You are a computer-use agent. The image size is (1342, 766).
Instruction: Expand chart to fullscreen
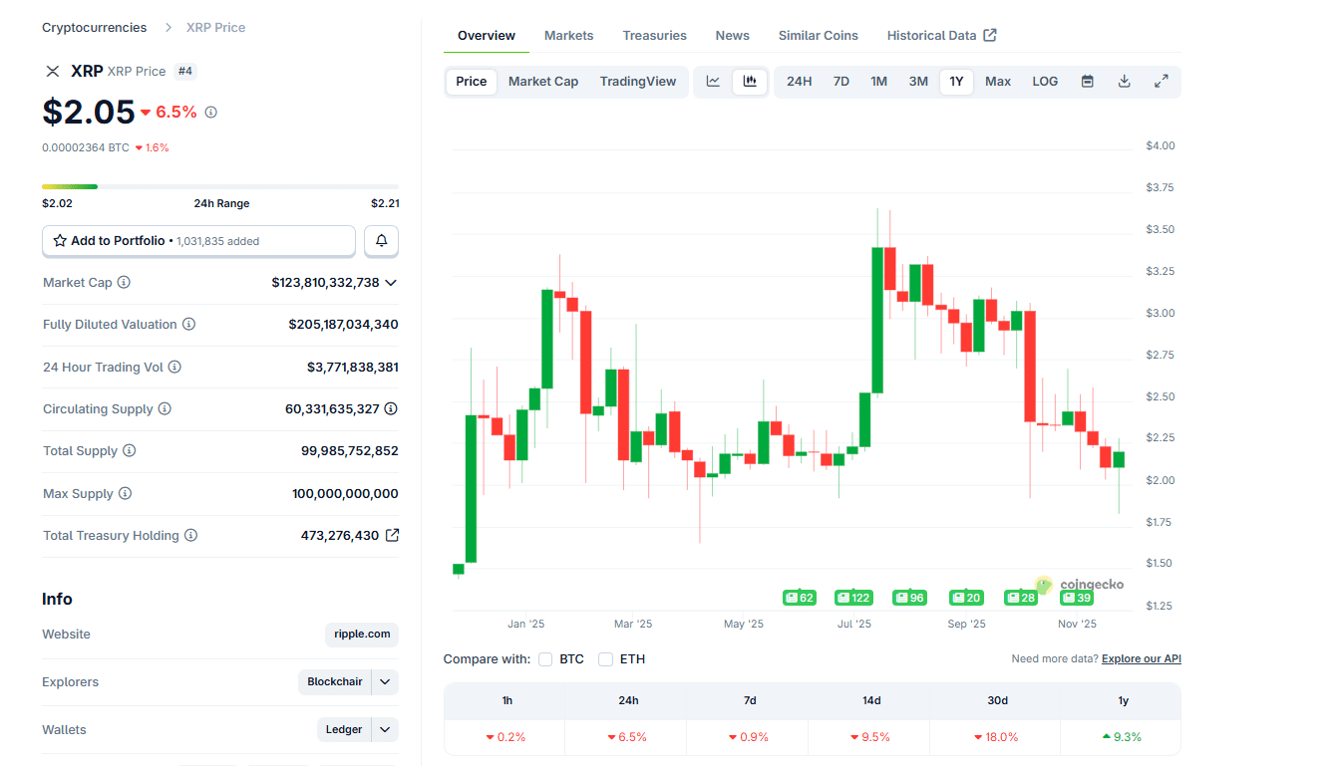pos(1161,81)
